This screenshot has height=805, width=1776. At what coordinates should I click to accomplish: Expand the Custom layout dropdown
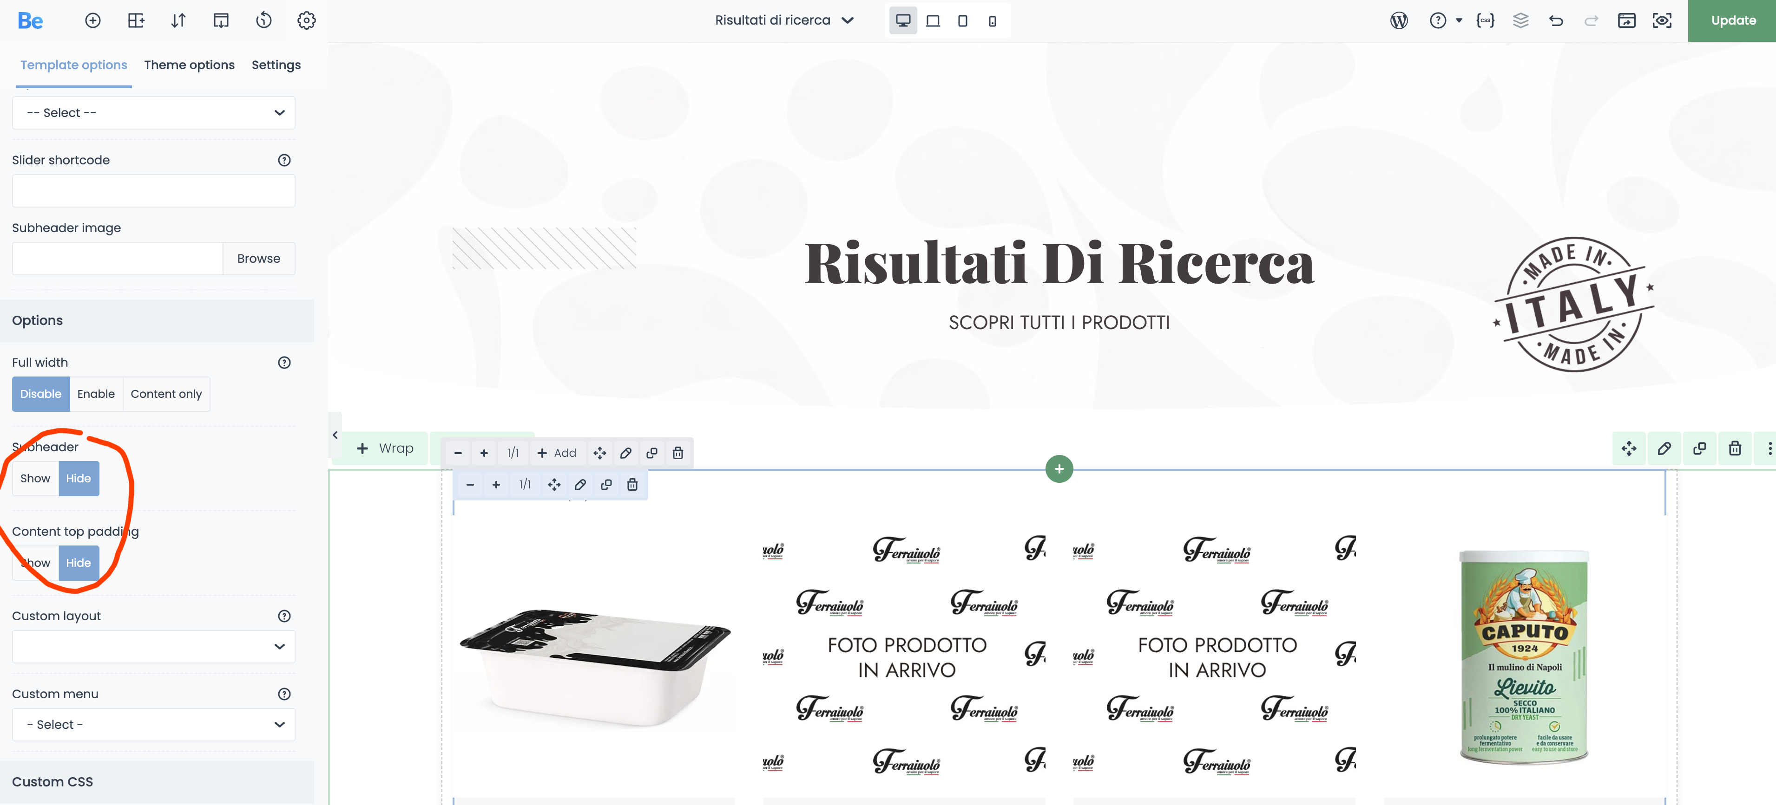click(x=153, y=647)
